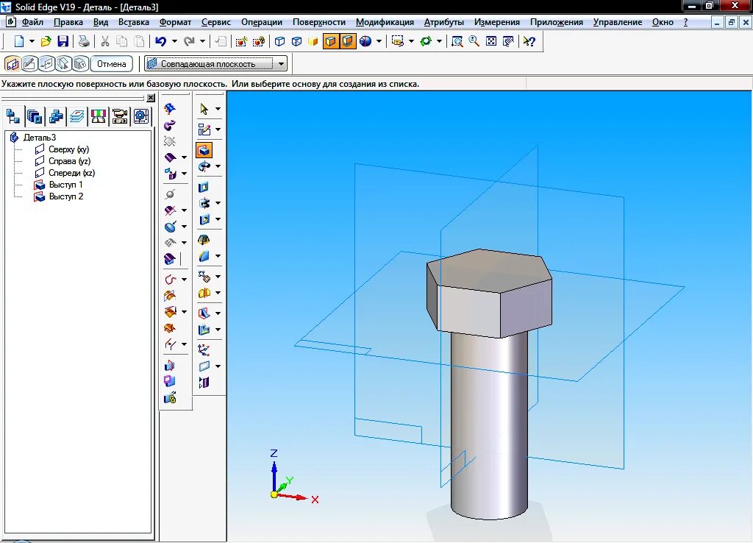
Task: Close the EdgeBar panel
Action: (151, 98)
